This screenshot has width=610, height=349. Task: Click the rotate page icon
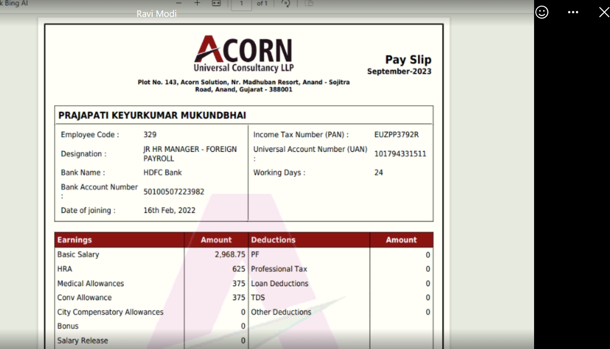pyautogui.click(x=285, y=3)
